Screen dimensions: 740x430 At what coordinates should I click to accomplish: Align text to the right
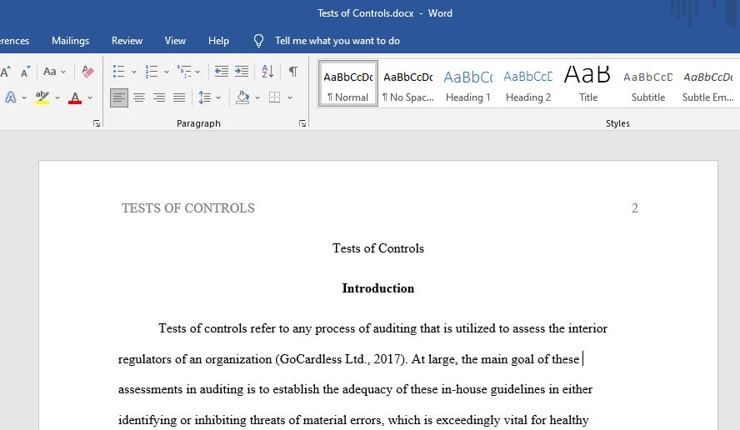(x=159, y=97)
